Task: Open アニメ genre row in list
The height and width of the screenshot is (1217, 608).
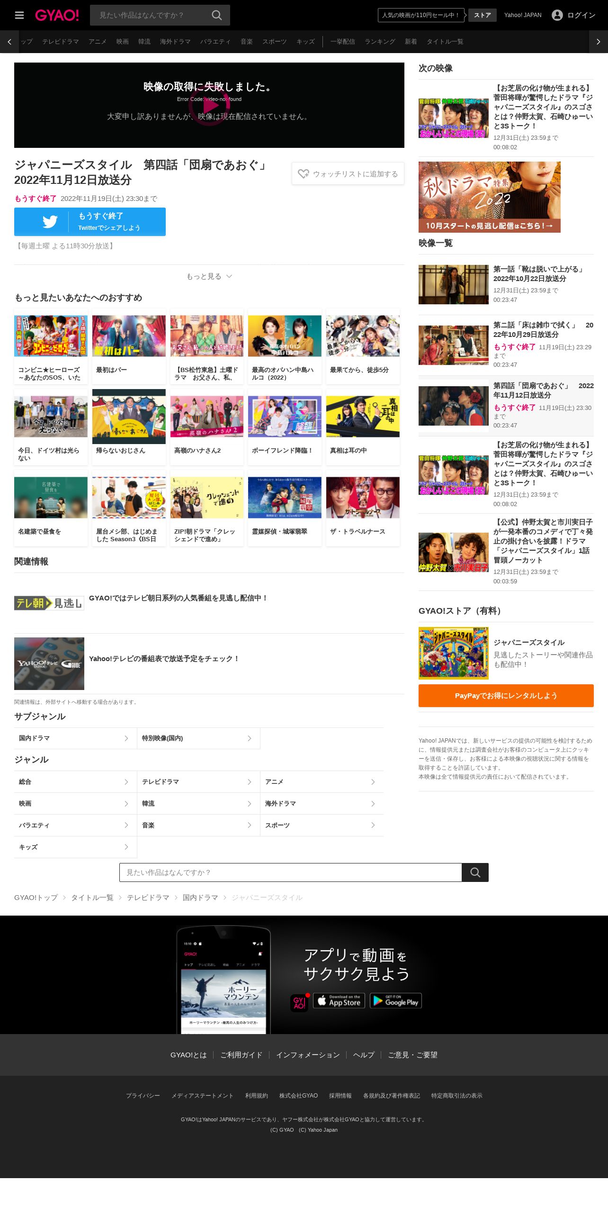Action: click(x=322, y=782)
